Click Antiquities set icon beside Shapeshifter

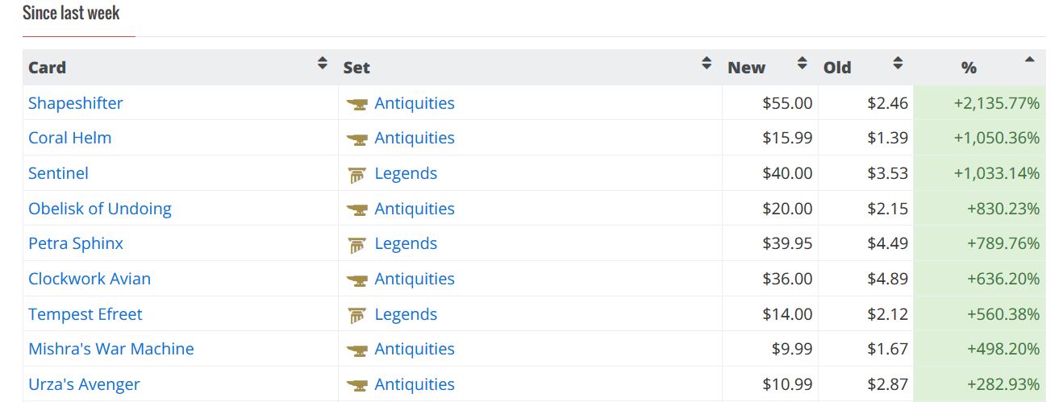(x=356, y=104)
